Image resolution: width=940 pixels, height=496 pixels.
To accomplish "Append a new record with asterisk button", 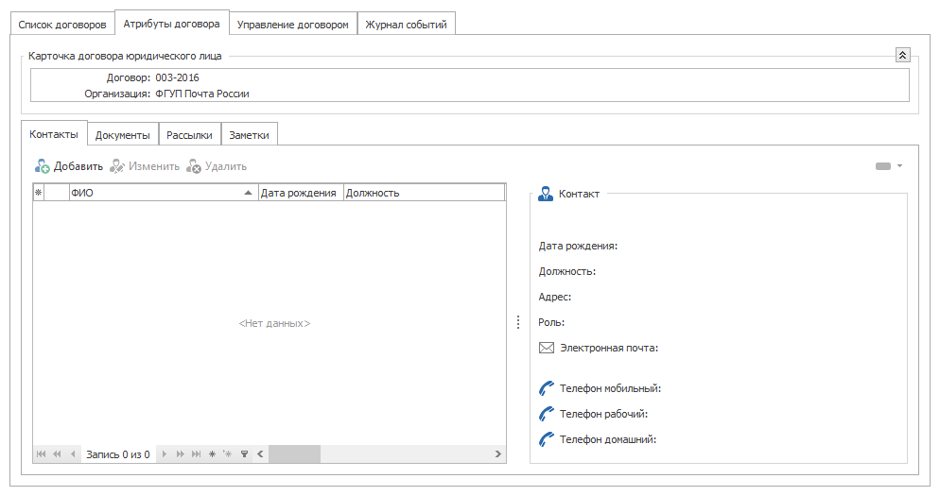I will tap(212, 454).
